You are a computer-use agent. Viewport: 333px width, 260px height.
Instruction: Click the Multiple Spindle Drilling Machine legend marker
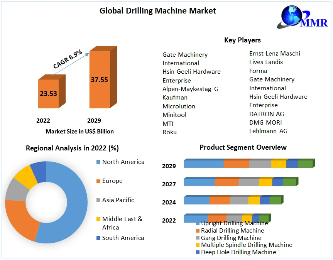(x=198, y=245)
